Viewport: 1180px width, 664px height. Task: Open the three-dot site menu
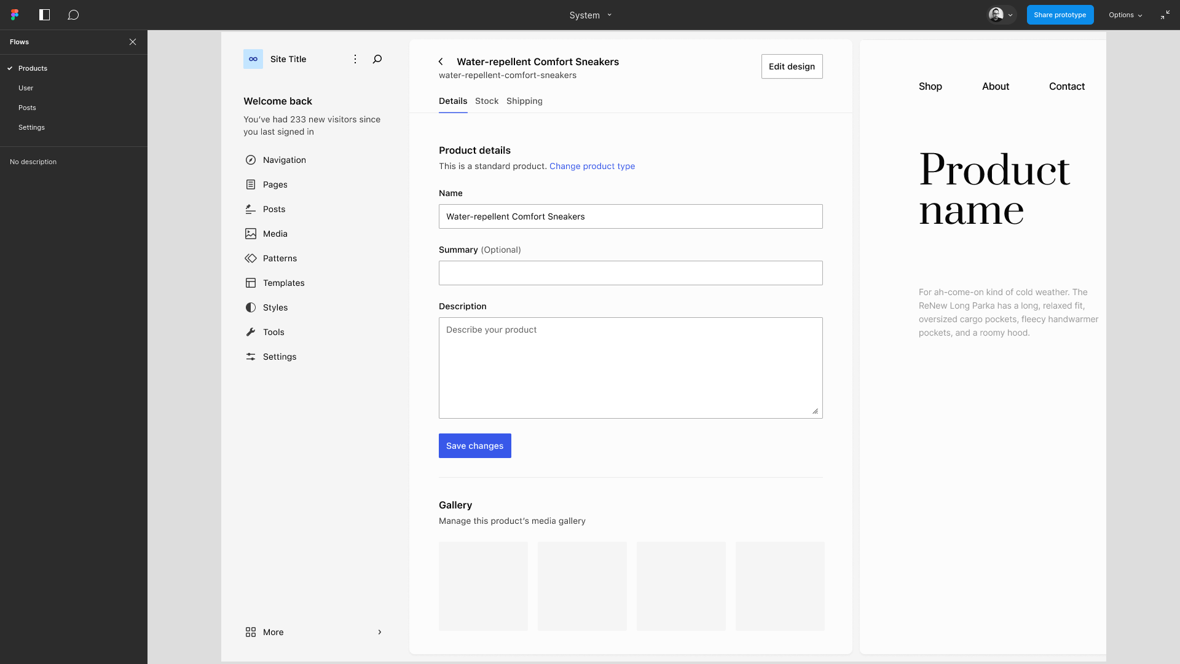(355, 59)
